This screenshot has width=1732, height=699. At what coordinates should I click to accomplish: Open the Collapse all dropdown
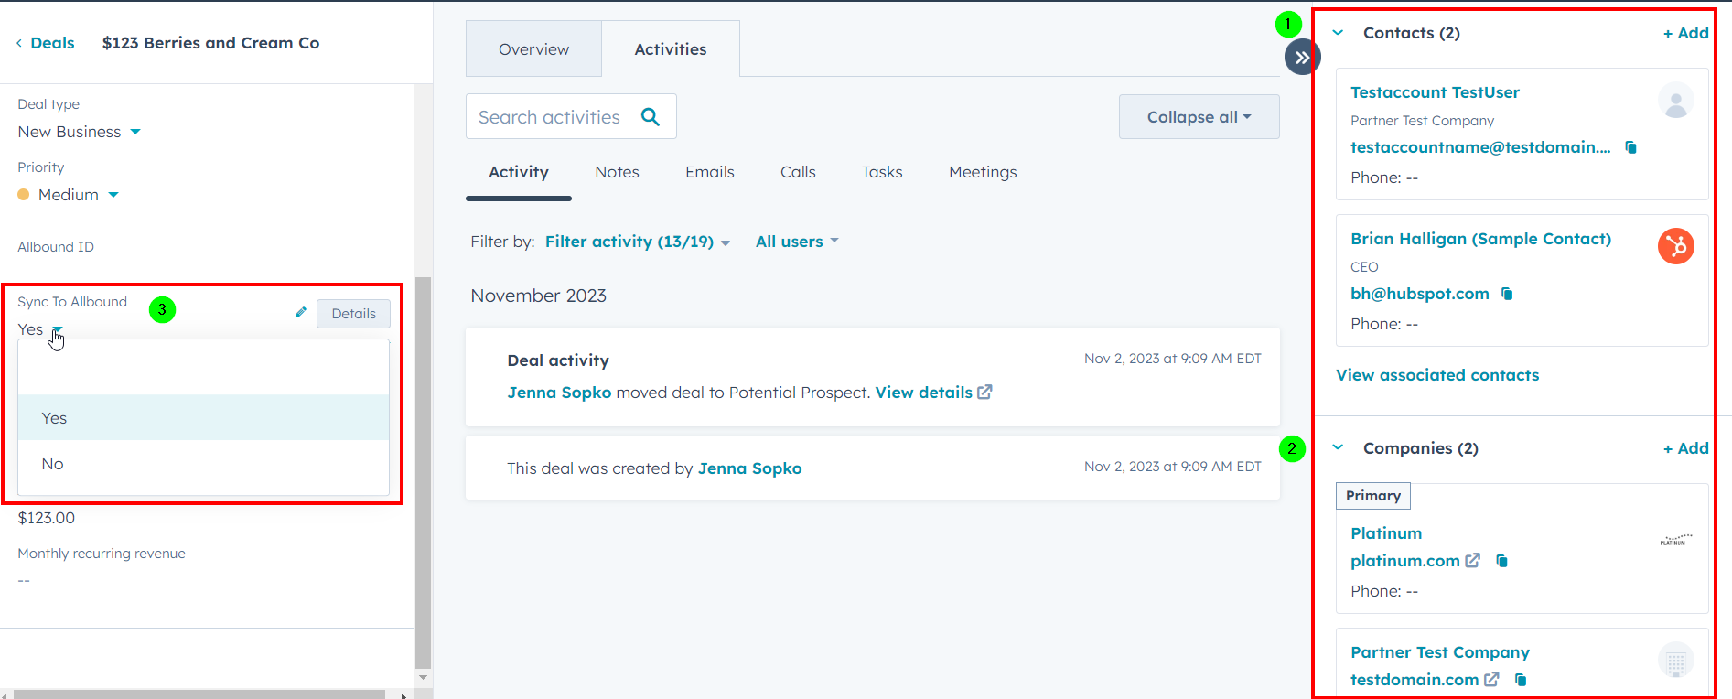pyautogui.click(x=1199, y=117)
